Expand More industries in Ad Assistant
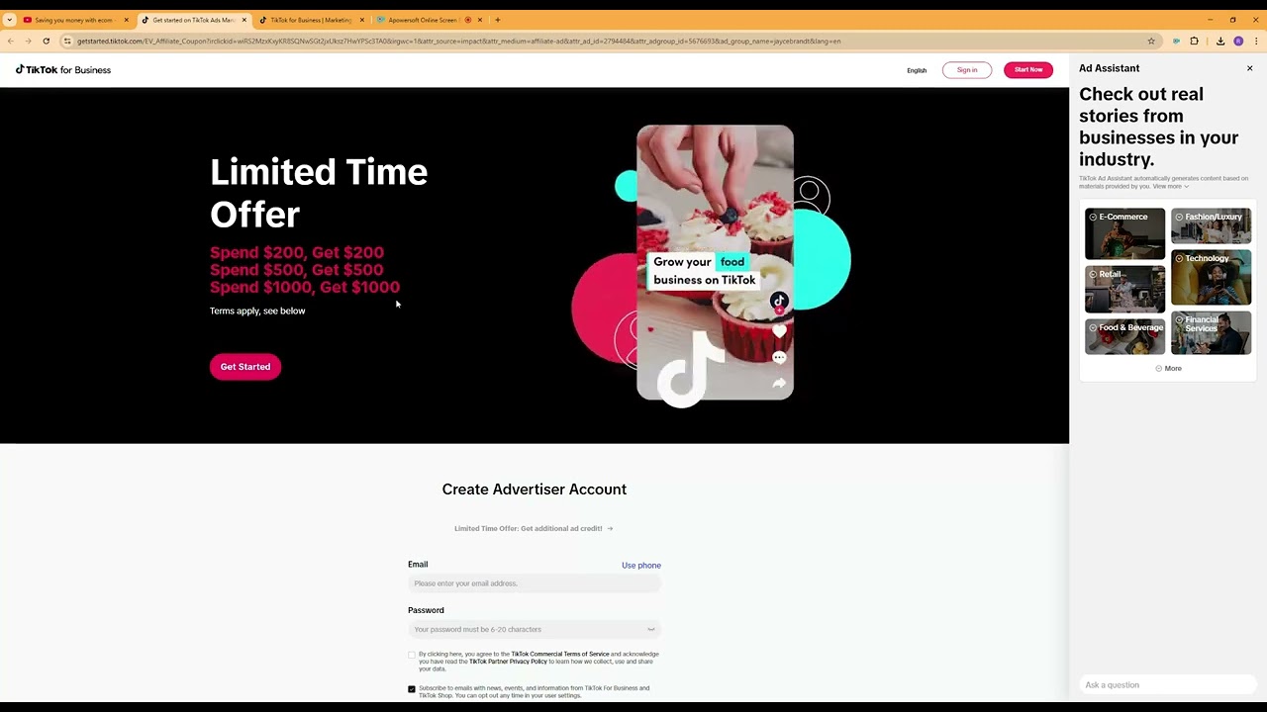1267x712 pixels. pos(1168,368)
